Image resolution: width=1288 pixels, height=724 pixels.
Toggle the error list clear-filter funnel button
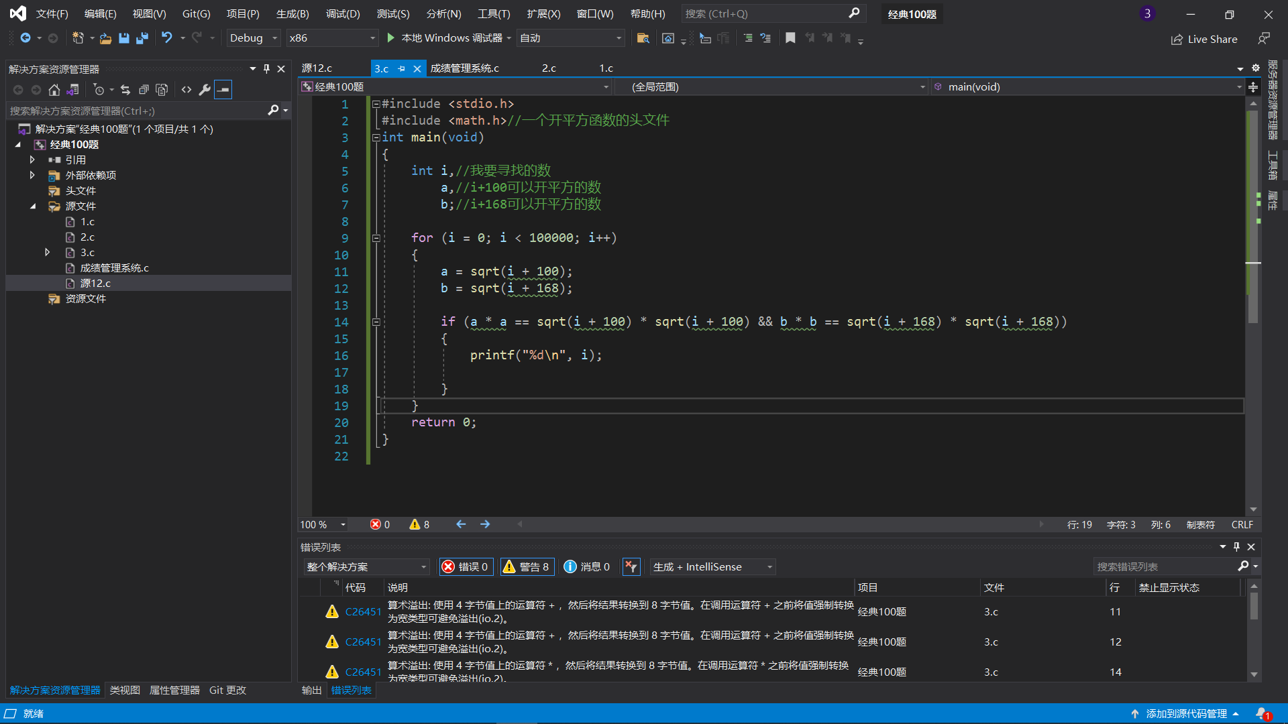pos(631,566)
